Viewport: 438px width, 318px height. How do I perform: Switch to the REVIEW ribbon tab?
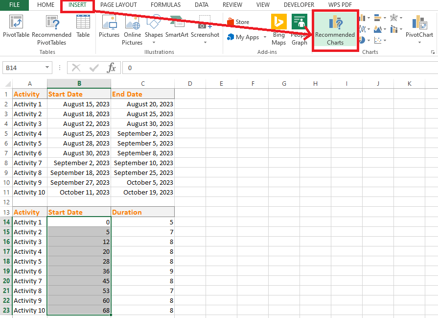pyautogui.click(x=232, y=5)
